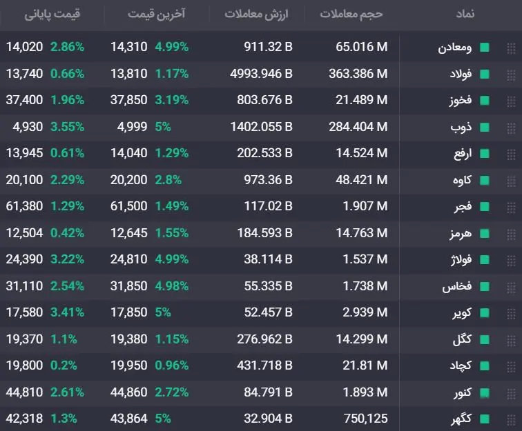Click green status square next to فخوز
The image size is (522, 431).
point(485,101)
